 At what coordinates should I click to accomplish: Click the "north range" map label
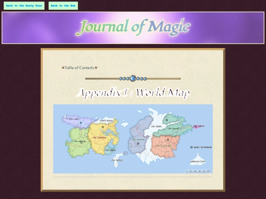click(106, 120)
